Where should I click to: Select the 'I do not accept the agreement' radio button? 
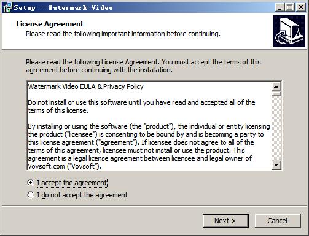(31, 195)
